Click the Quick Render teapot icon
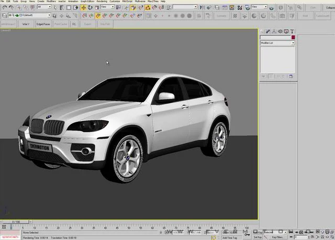Image resolution: width=335 pixels, height=240 pixels. click(271, 8)
